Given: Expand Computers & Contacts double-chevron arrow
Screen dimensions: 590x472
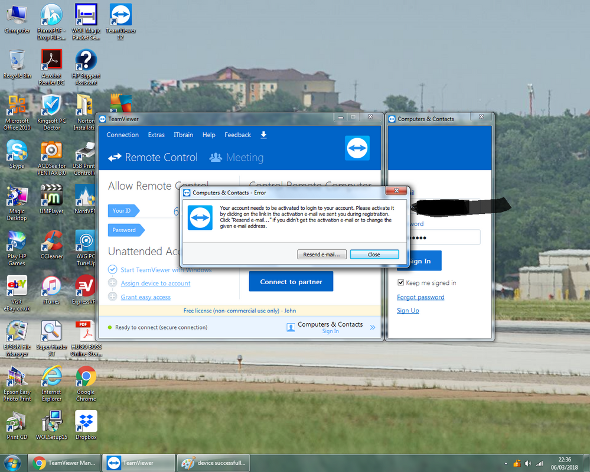Looking at the screenshot, I should coord(373,327).
